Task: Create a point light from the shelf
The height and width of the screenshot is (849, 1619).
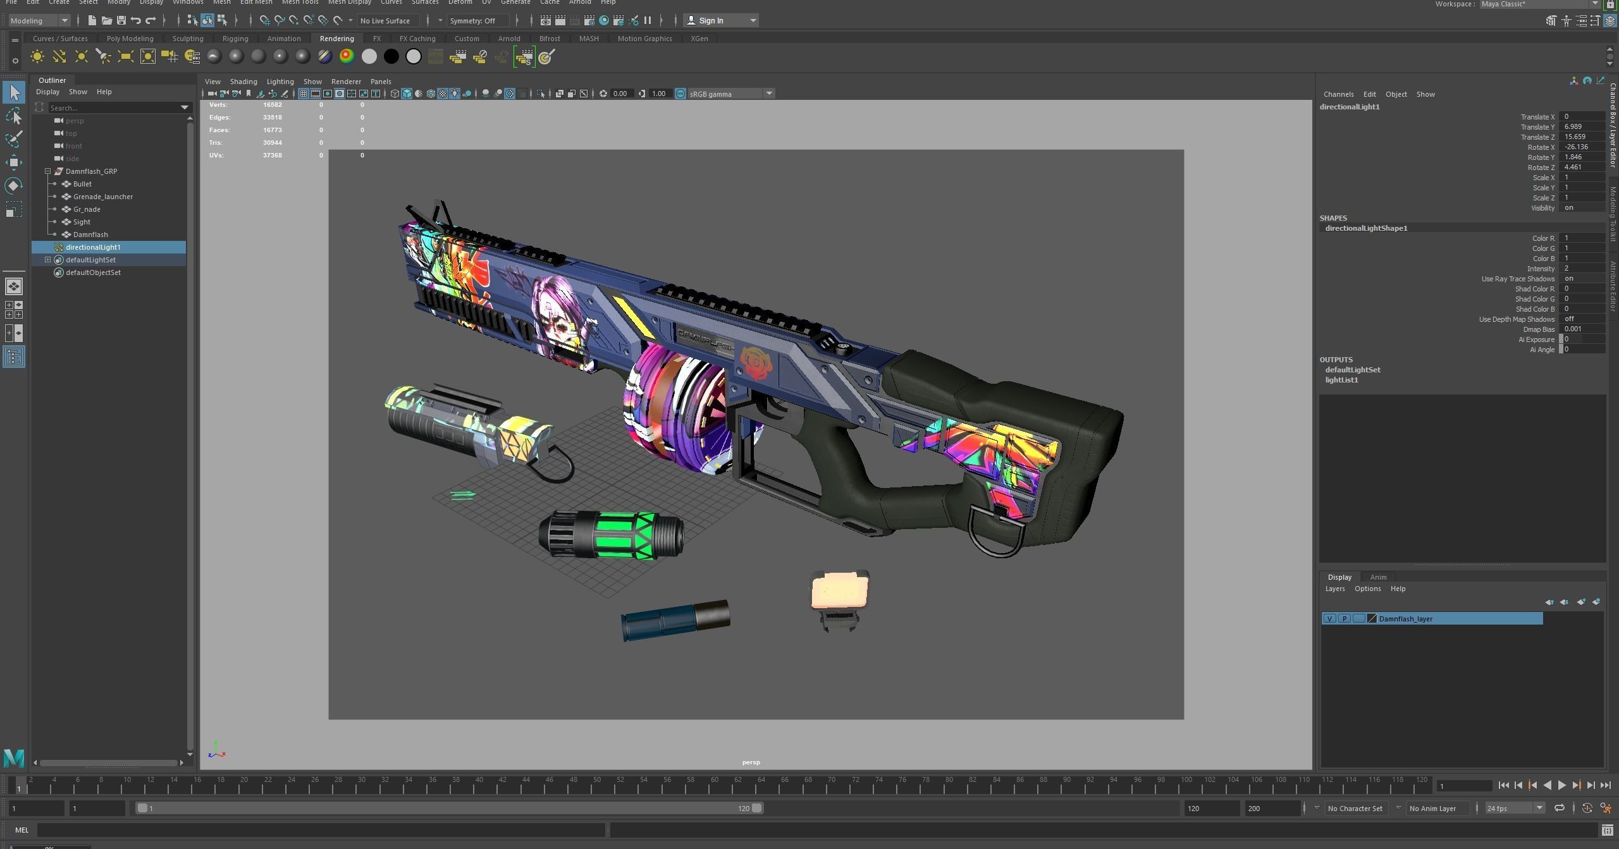Action: pos(82,57)
